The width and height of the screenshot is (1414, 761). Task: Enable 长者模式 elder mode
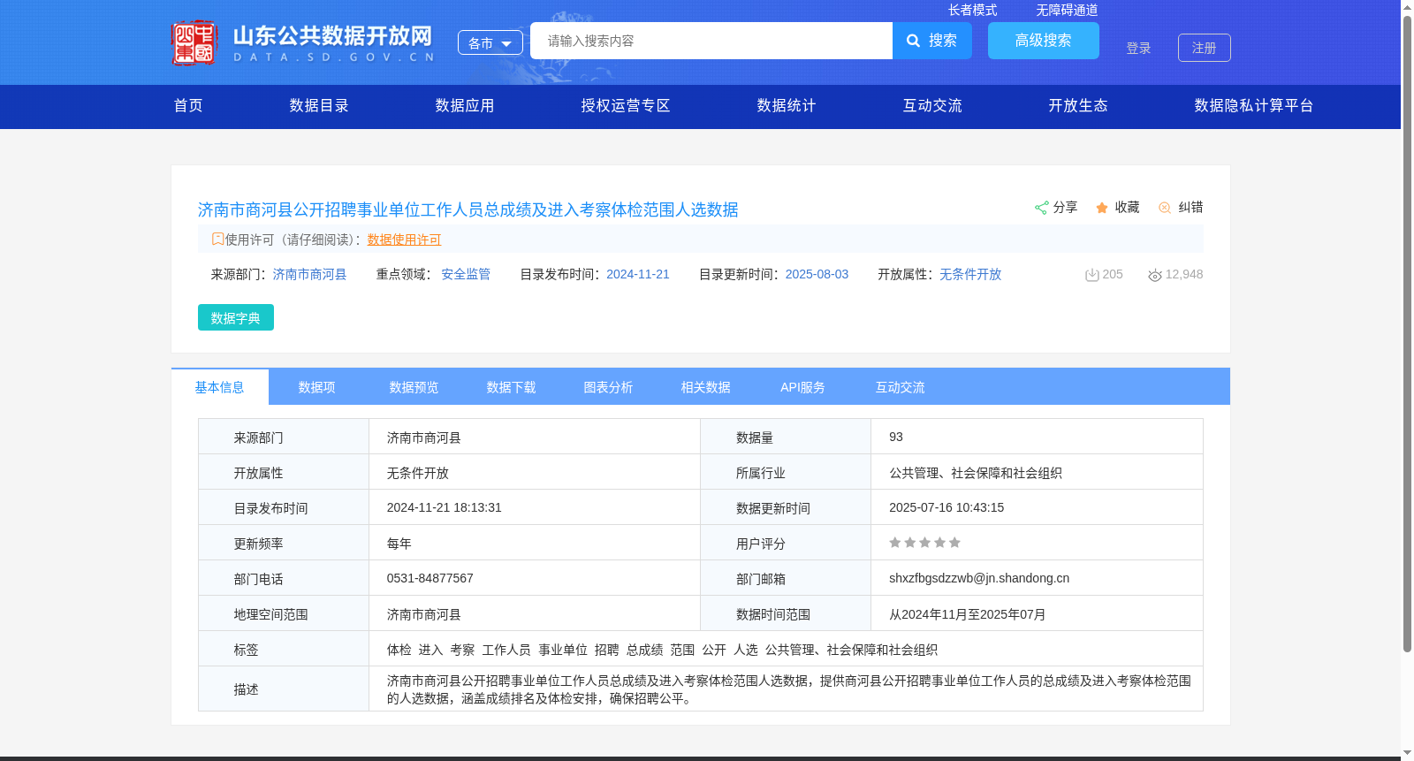[972, 10]
